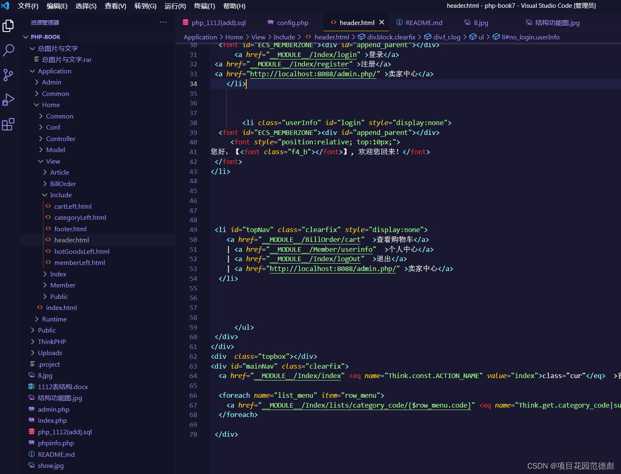Click the php_1112(add).sql database icon in explorer
This screenshot has width=621, height=474.
[x=32, y=432]
